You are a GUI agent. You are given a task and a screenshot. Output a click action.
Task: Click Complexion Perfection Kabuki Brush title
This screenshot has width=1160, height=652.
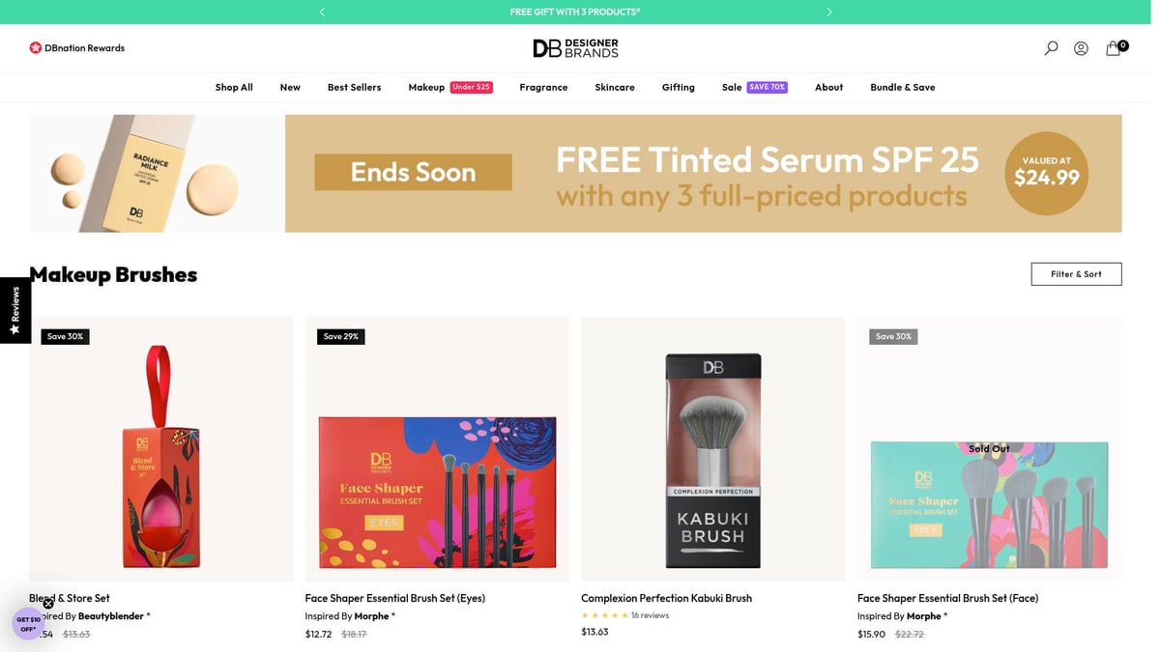tap(666, 598)
